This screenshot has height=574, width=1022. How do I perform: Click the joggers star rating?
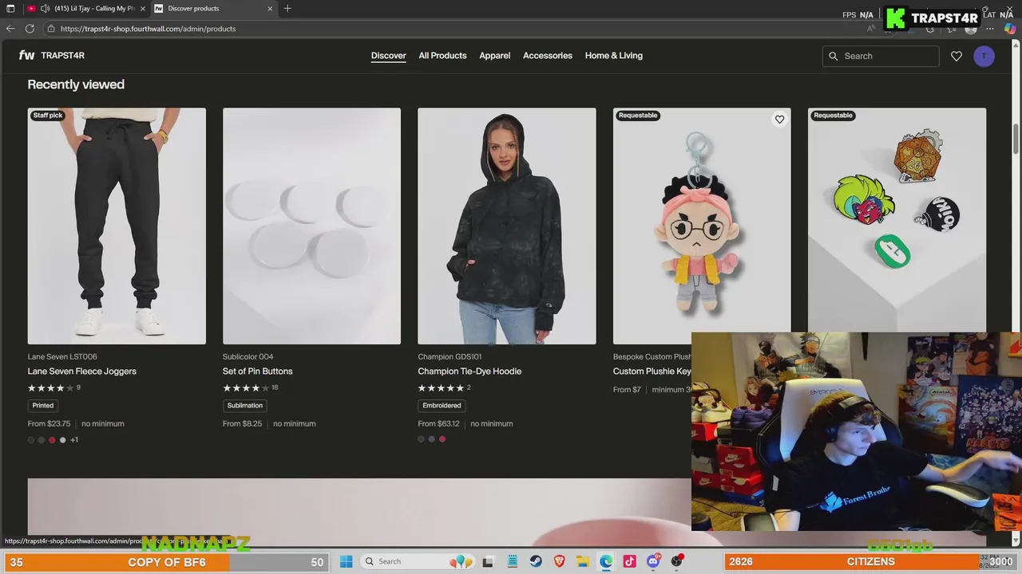click(x=51, y=388)
